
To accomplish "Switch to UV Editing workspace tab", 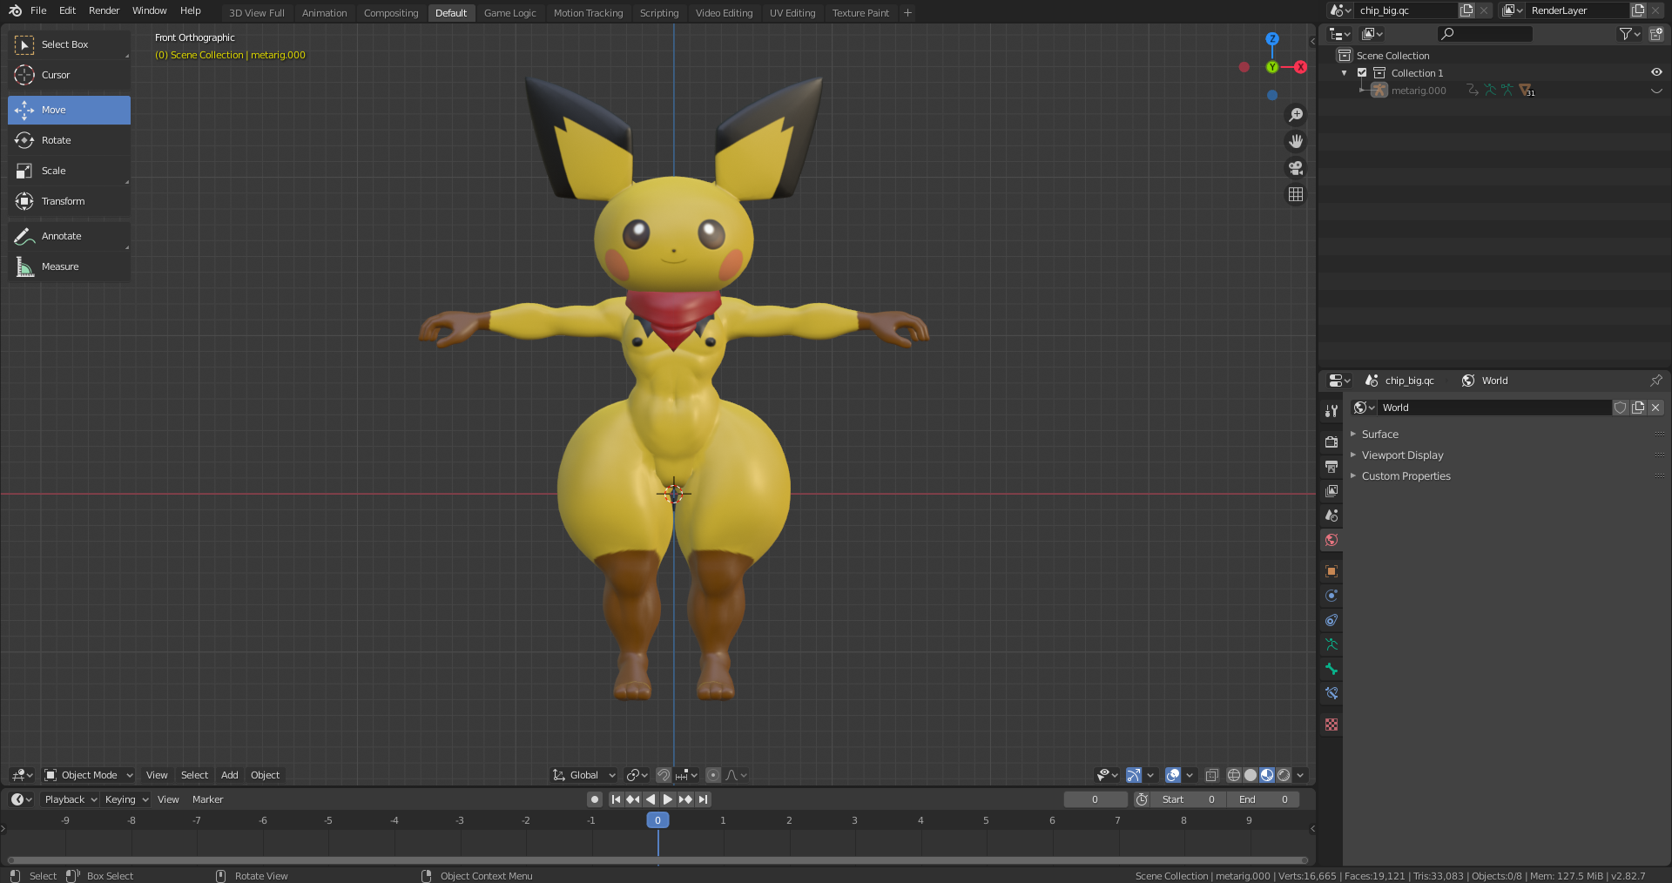I will click(x=792, y=13).
